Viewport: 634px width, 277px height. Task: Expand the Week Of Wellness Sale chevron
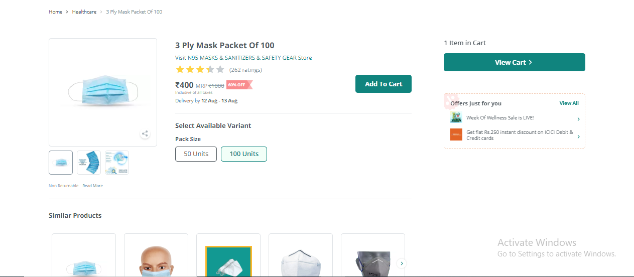pyautogui.click(x=578, y=119)
